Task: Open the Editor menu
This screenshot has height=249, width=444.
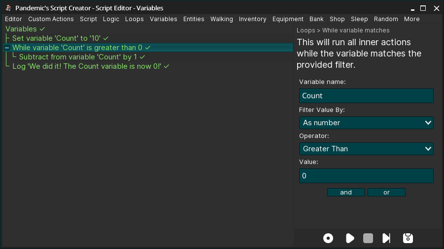Action: click(x=13, y=19)
